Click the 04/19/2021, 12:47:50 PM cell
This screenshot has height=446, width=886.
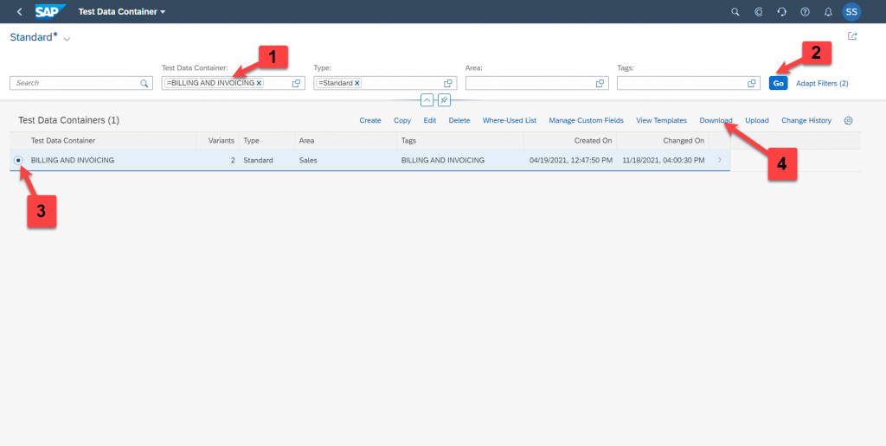[571, 160]
